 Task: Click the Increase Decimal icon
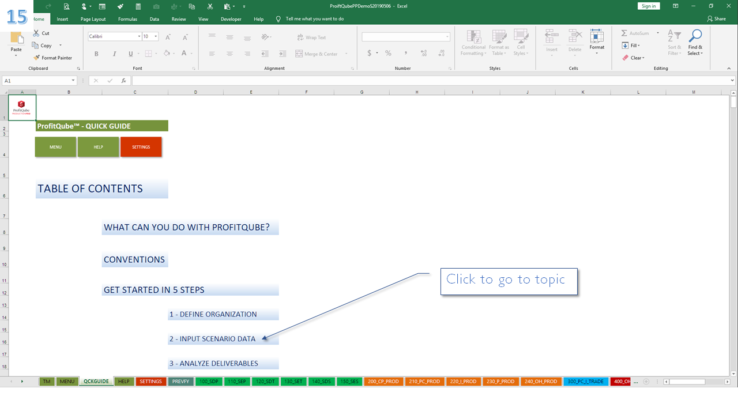click(424, 53)
